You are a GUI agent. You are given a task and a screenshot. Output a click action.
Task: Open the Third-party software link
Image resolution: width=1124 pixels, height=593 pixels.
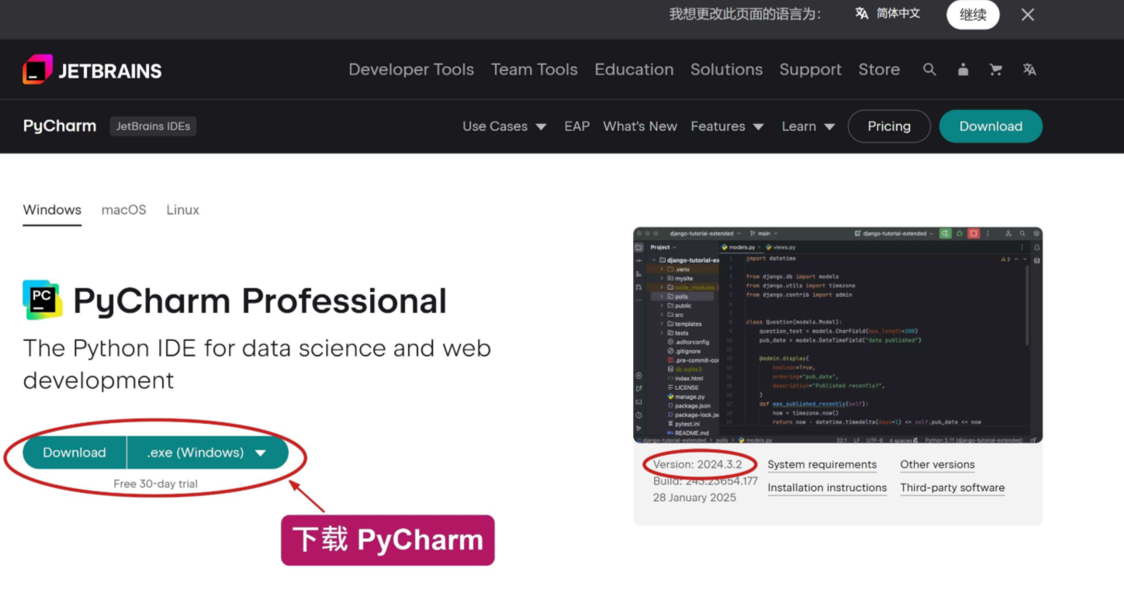click(953, 488)
